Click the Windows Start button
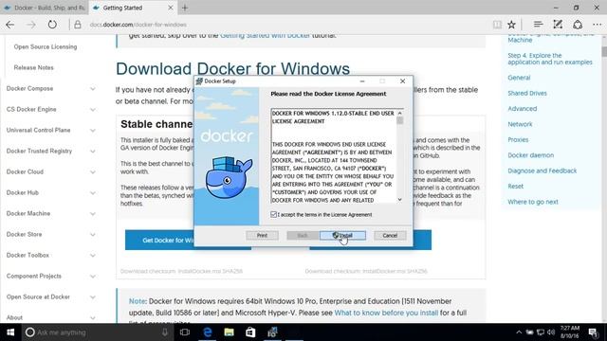607x341 pixels. (10, 332)
